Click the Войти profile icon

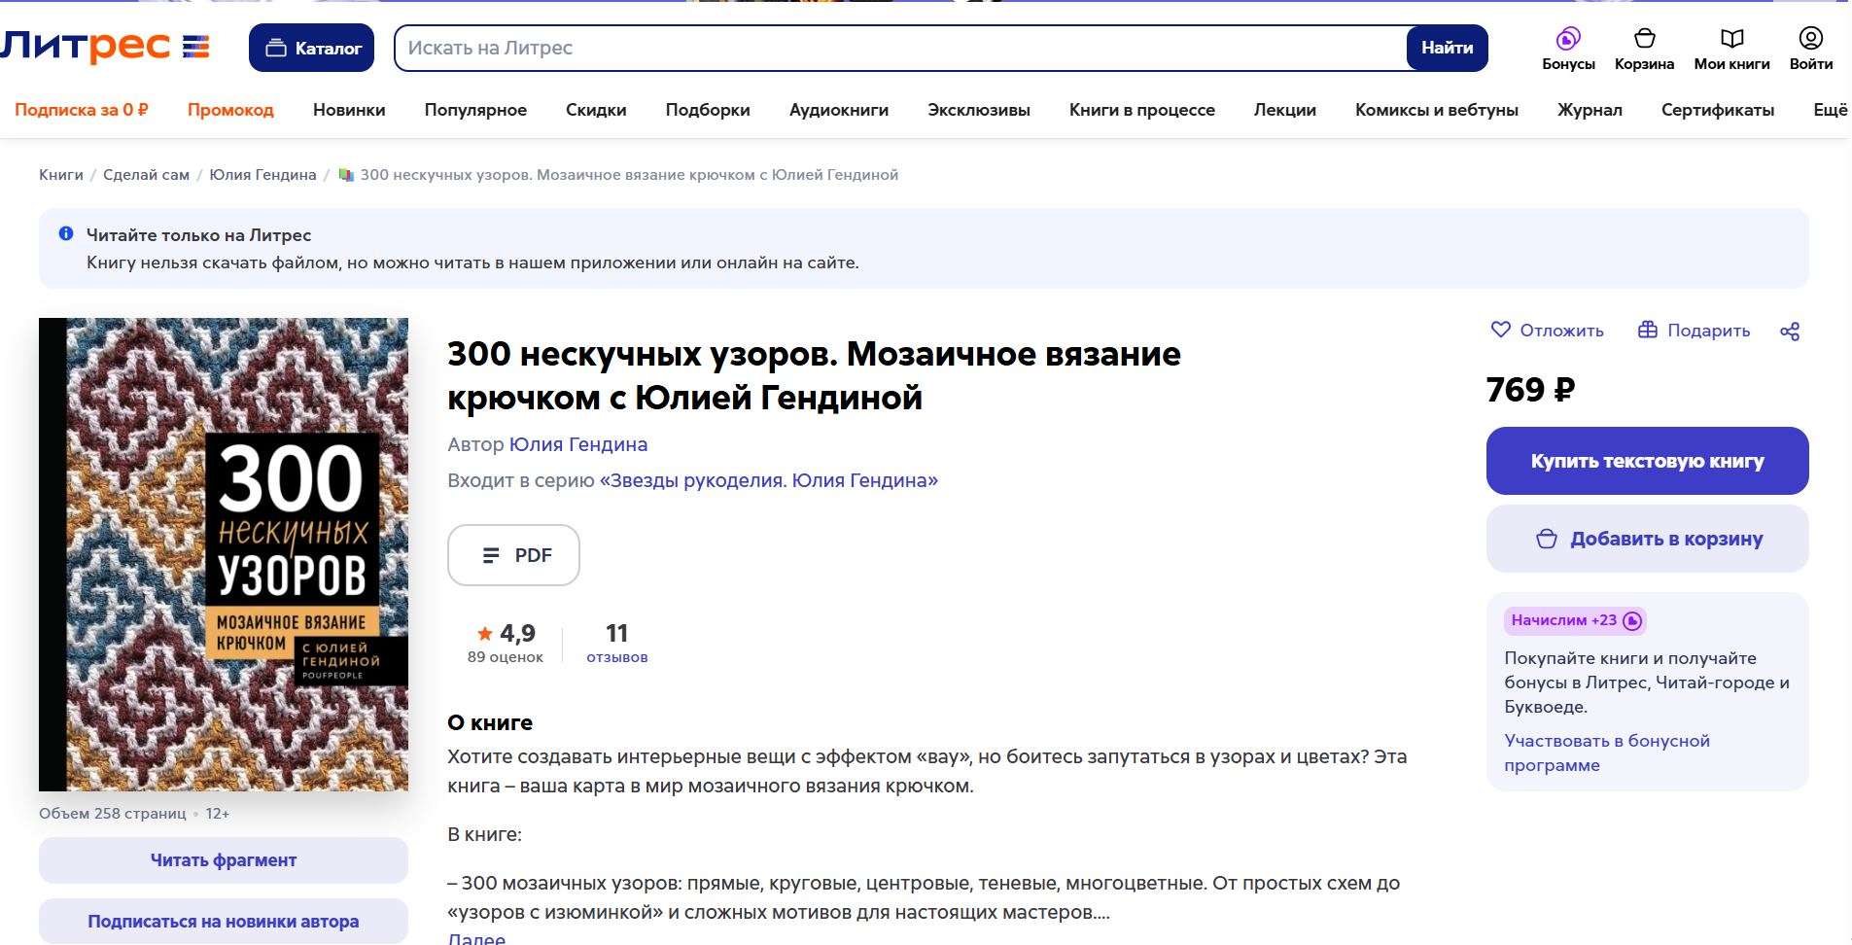(1810, 49)
